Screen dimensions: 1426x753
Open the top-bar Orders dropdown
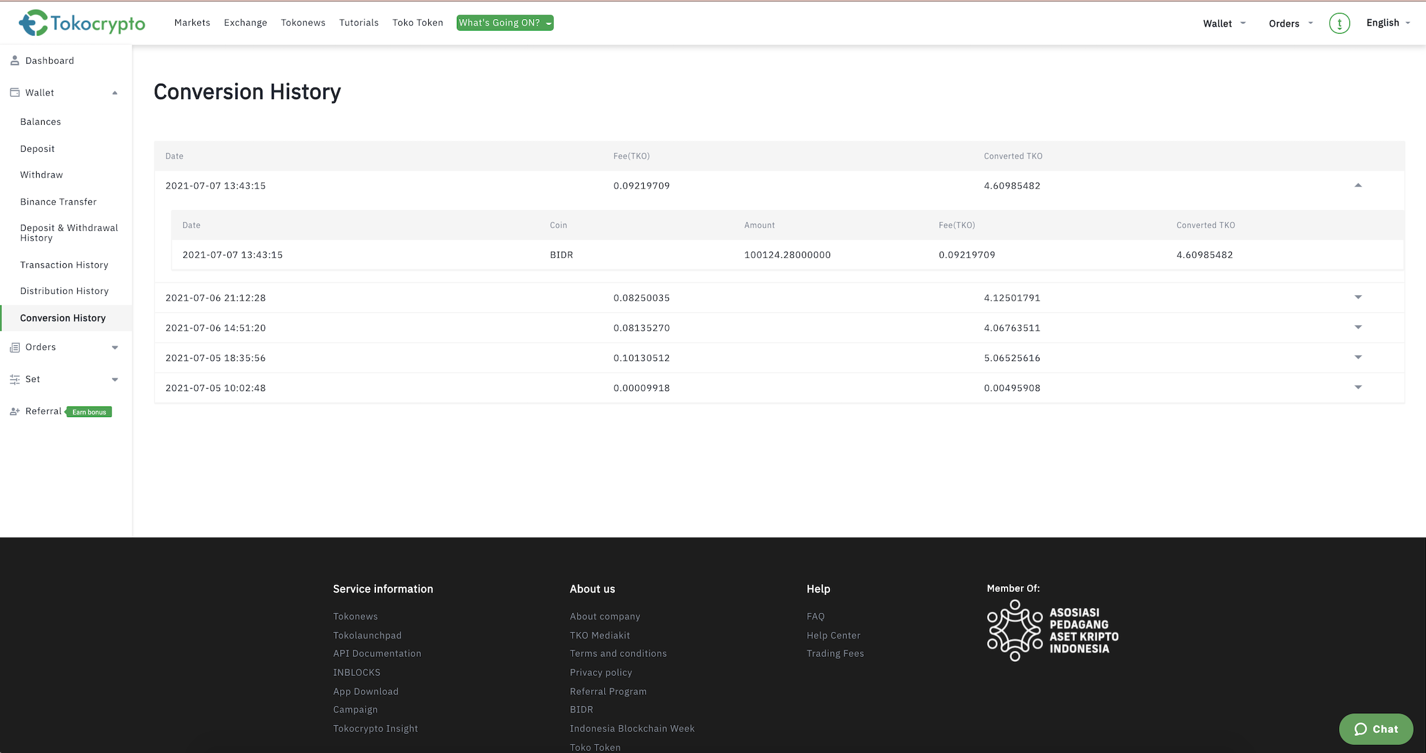(x=1291, y=23)
